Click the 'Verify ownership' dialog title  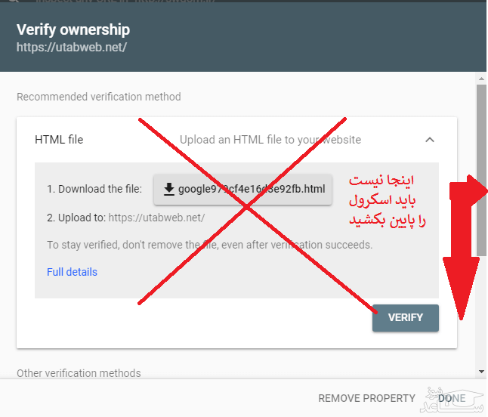click(x=73, y=30)
